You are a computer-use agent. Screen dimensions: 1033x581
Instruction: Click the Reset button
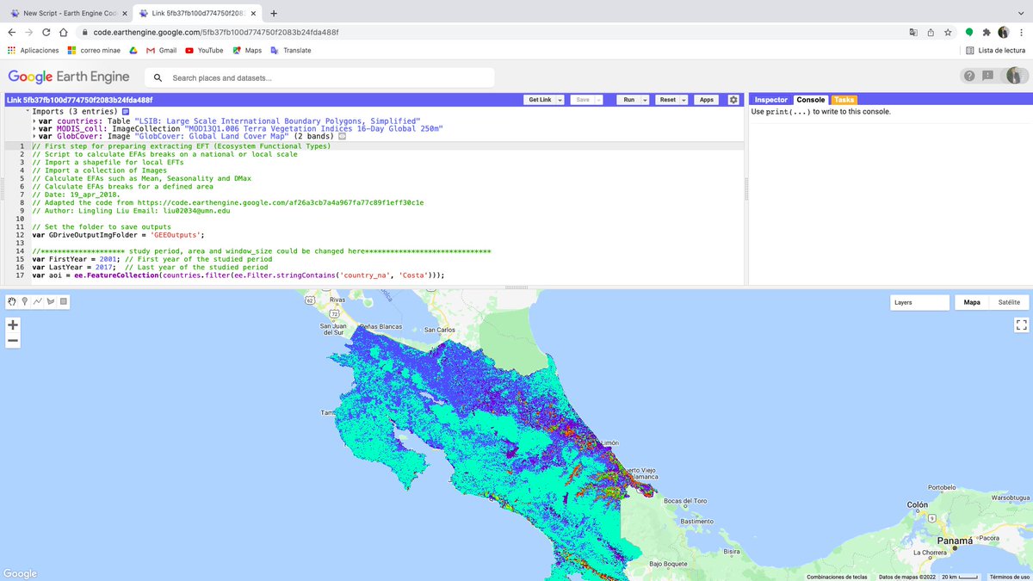tap(667, 100)
